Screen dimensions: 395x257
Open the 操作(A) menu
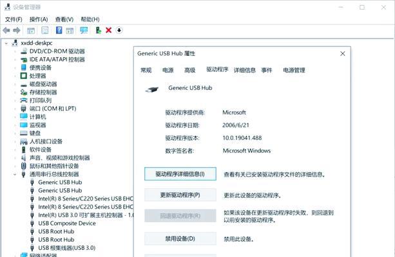click(x=39, y=19)
